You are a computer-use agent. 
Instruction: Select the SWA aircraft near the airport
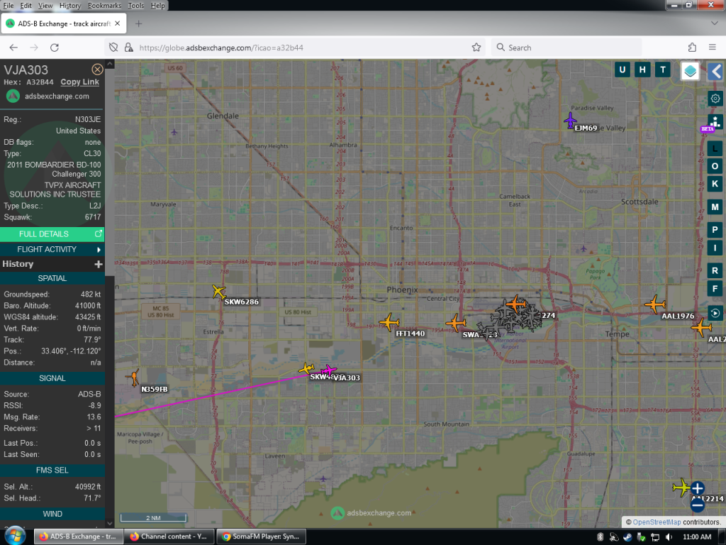(x=456, y=323)
